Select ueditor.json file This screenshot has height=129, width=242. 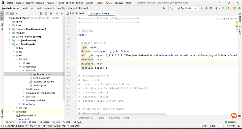pyautogui.click(x=39, y=85)
